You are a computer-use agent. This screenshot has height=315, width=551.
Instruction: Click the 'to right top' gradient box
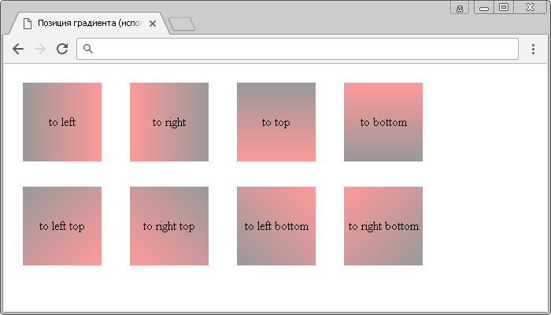pyautogui.click(x=169, y=226)
